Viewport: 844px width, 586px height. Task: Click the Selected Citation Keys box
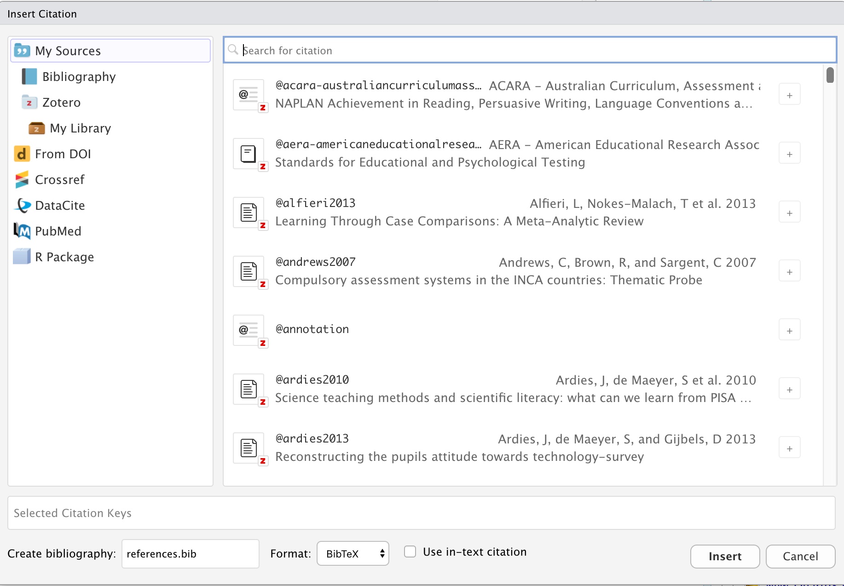421,513
